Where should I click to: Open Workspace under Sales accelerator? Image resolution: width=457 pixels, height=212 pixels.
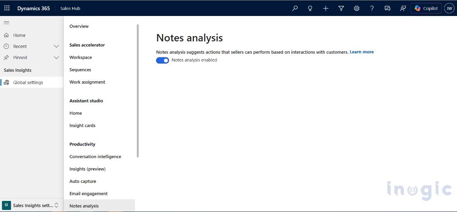point(80,57)
